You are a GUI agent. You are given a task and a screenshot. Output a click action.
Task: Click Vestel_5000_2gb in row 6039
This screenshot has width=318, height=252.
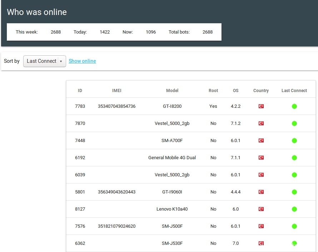pos(172,175)
